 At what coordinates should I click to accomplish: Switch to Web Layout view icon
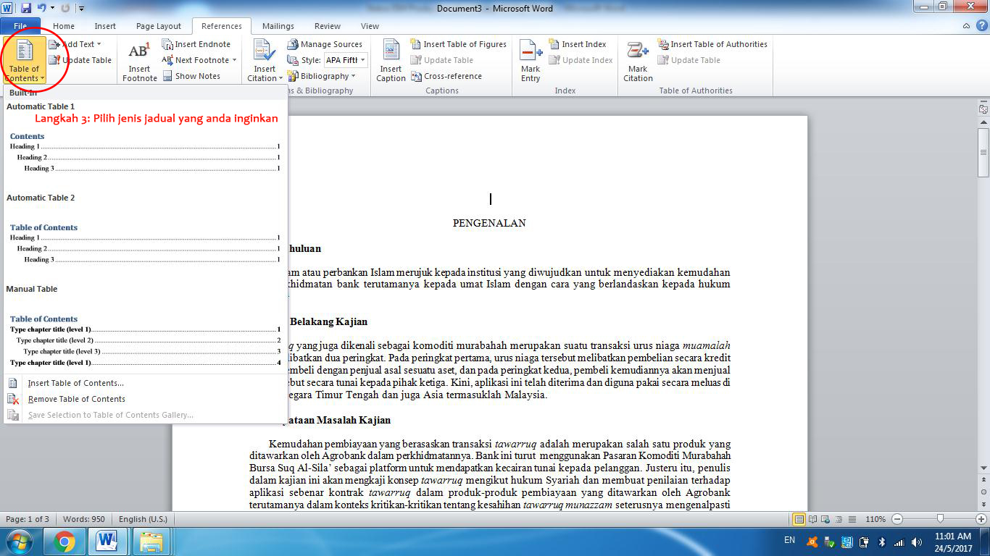coord(825,519)
